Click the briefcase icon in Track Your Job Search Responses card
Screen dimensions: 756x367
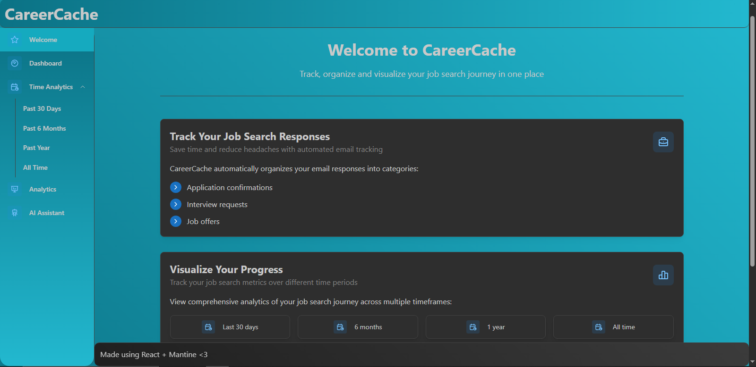(663, 142)
